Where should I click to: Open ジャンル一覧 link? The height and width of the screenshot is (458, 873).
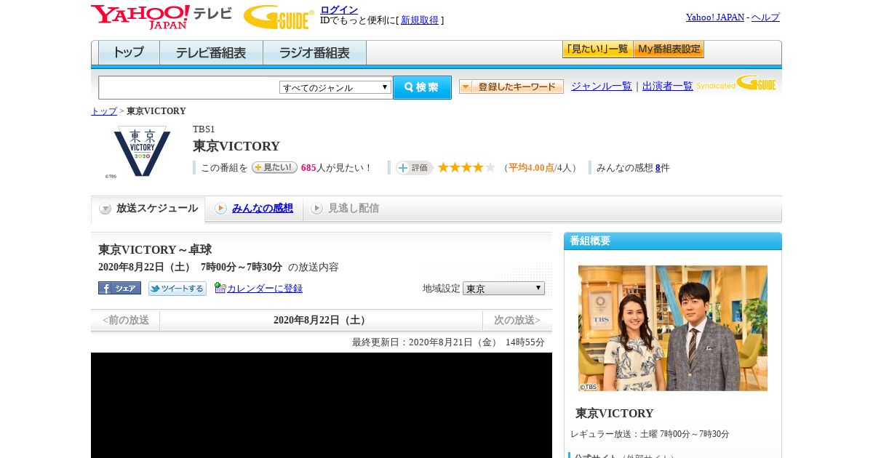click(602, 87)
